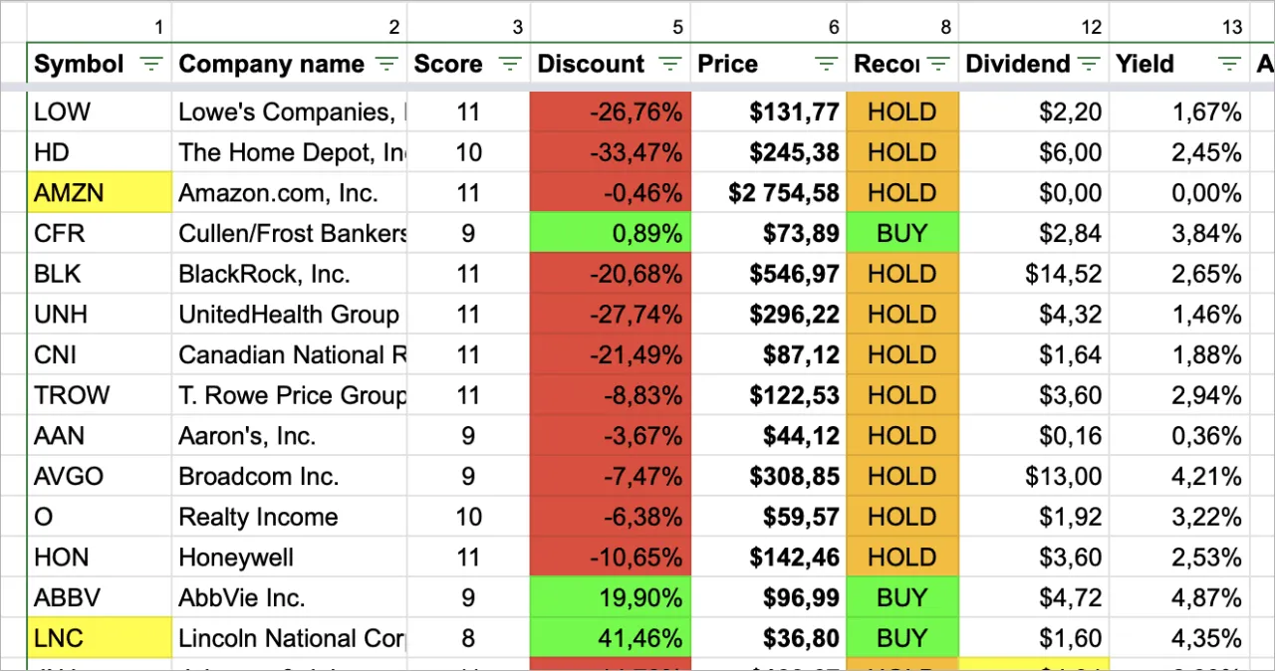Select the $14,52 dividend cell
Viewport: 1275px width, 671px height.
[x=1034, y=275]
